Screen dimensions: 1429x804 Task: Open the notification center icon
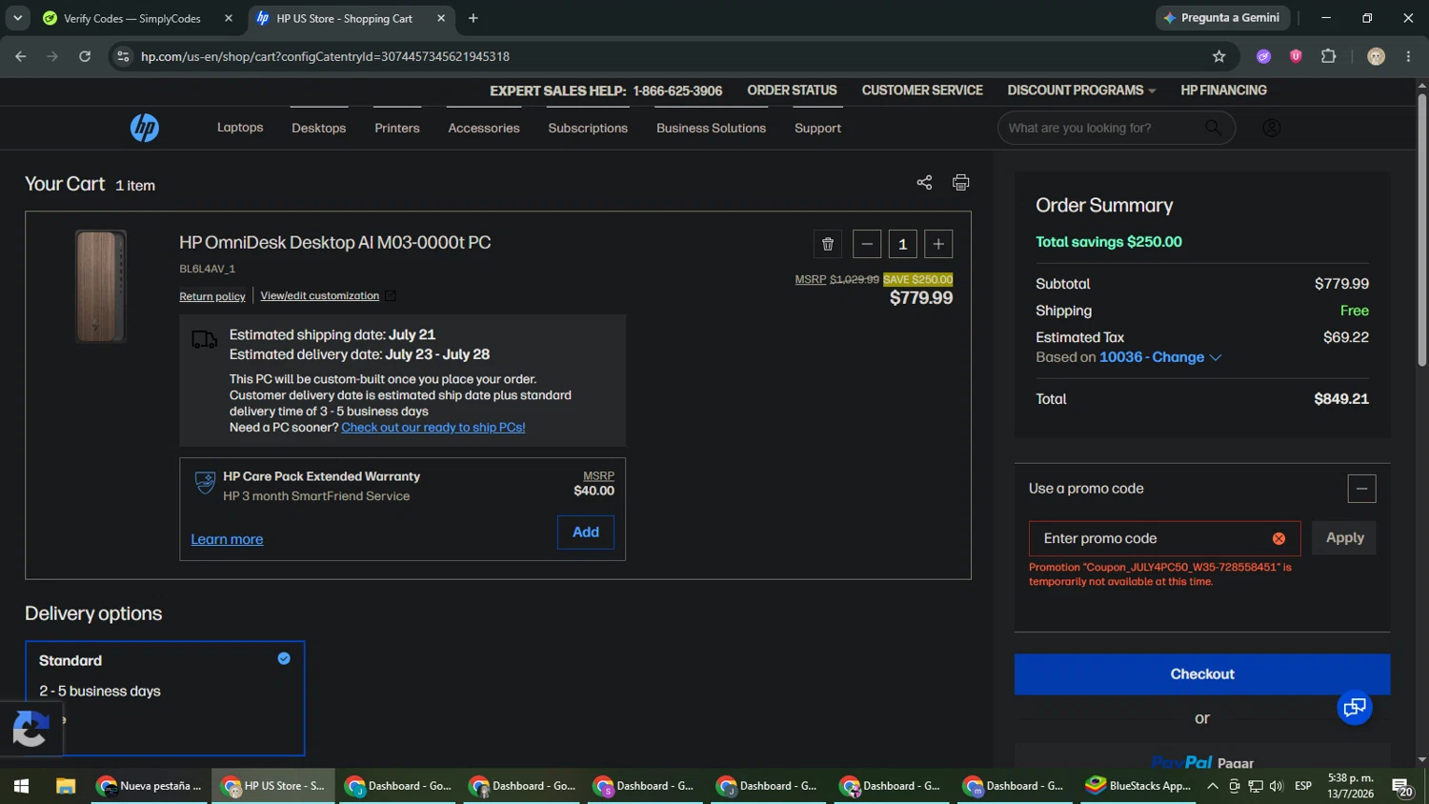(1402, 787)
